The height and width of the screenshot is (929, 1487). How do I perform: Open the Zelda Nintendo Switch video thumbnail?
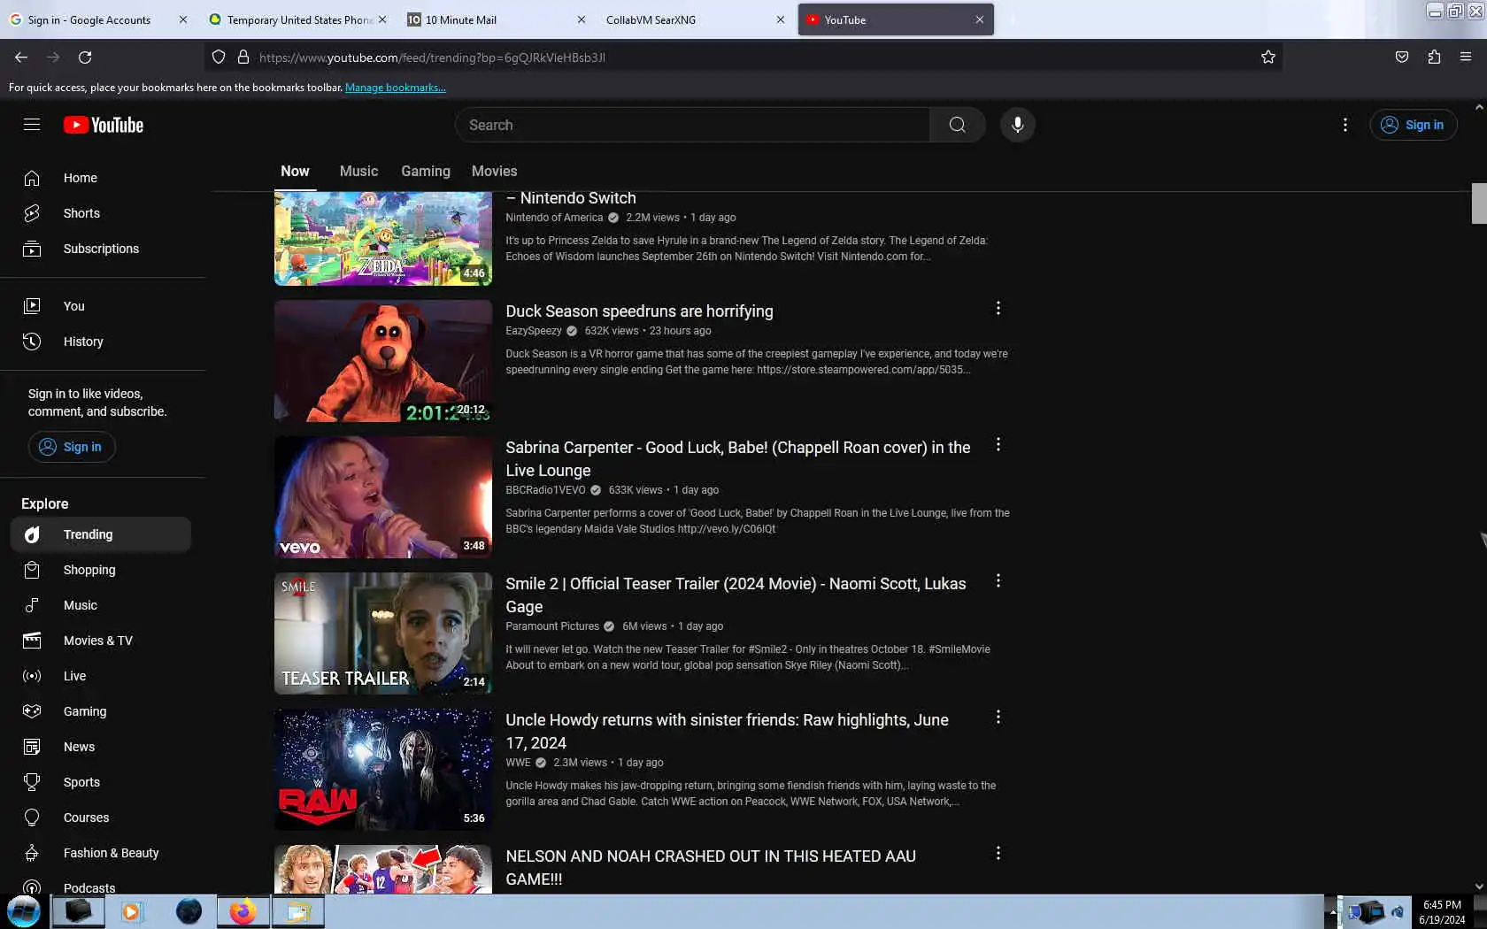click(383, 239)
